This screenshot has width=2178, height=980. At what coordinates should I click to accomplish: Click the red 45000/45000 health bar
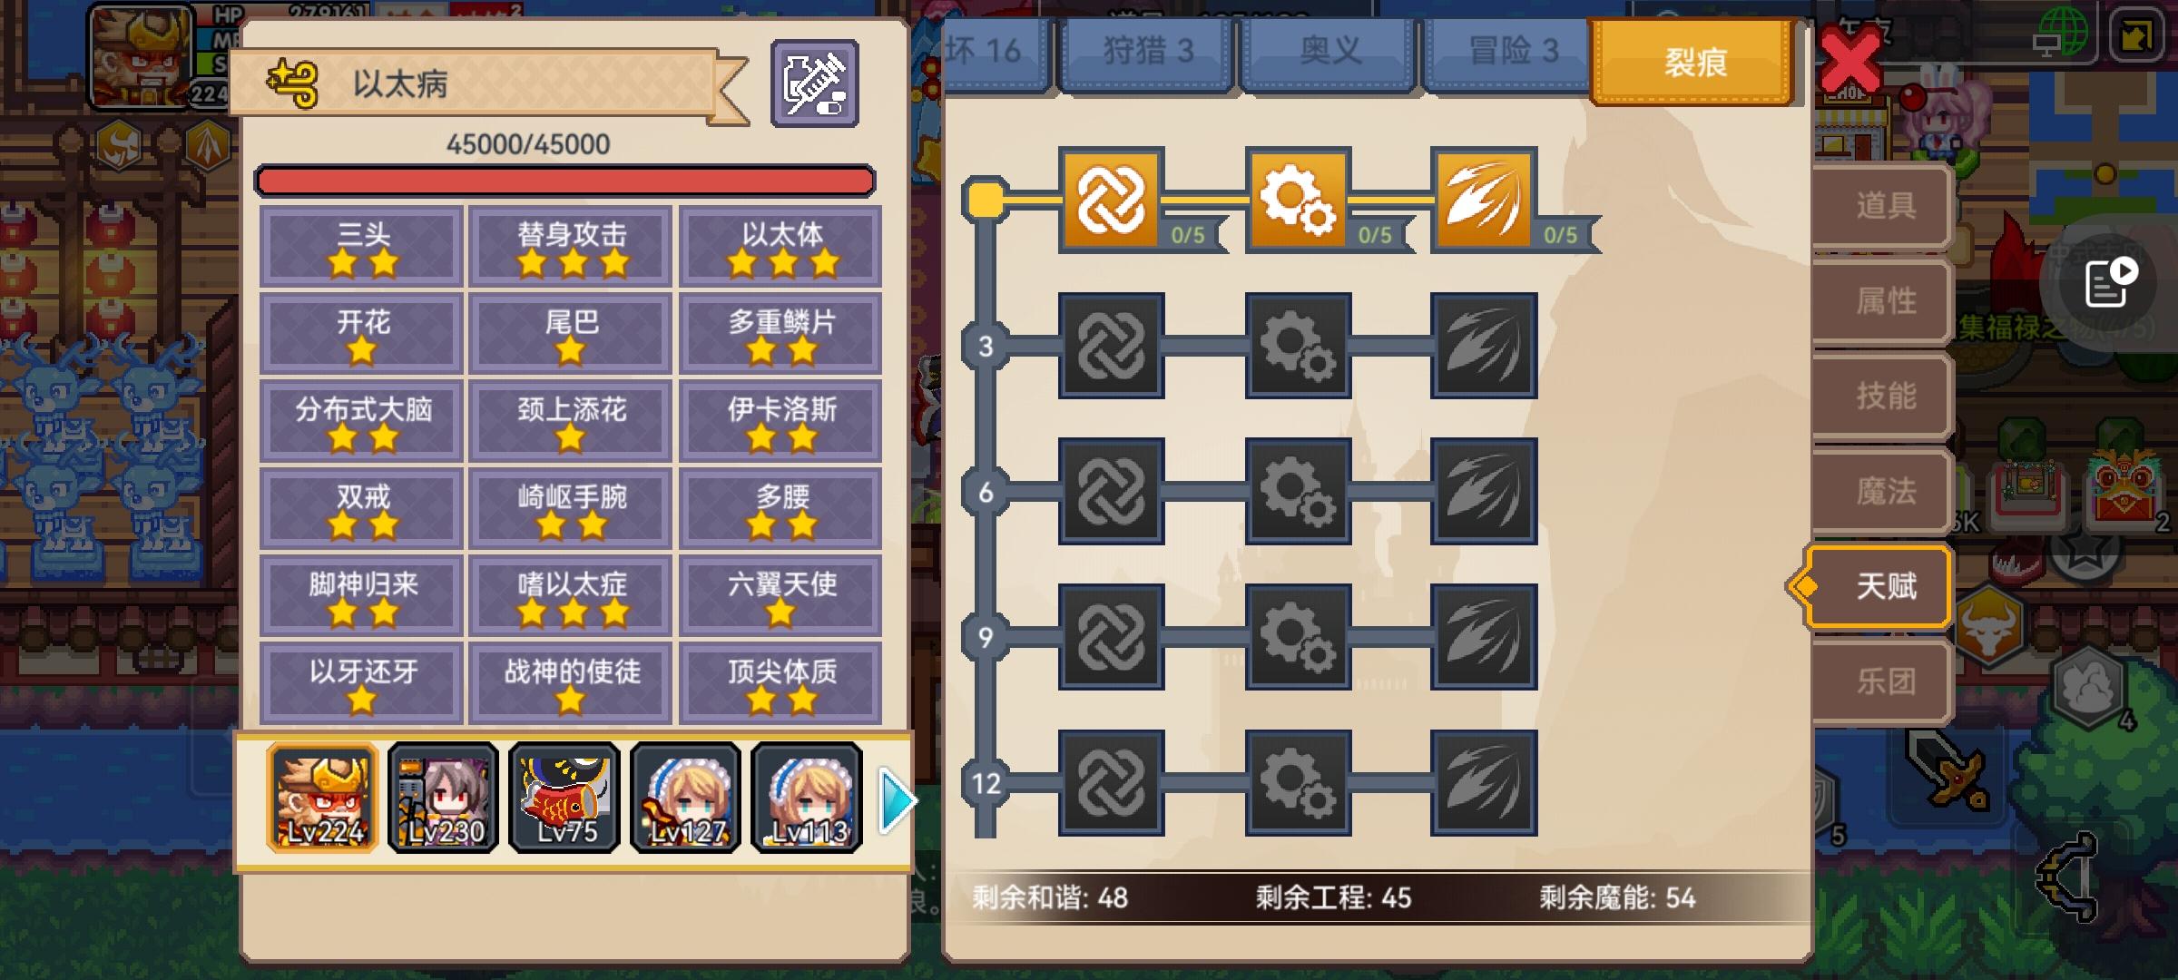click(x=564, y=181)
